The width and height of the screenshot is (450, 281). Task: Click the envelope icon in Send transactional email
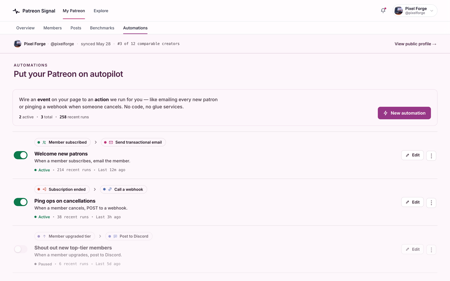pos(111,142)
